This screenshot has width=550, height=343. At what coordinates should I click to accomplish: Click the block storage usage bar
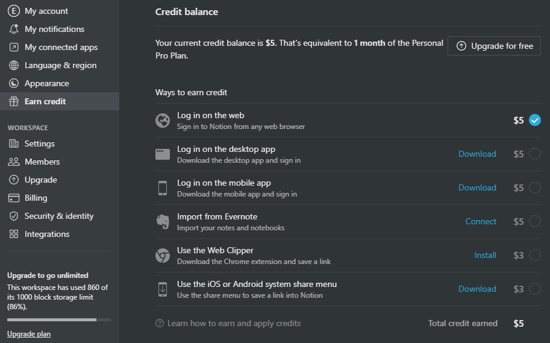(x=59, y=319)
